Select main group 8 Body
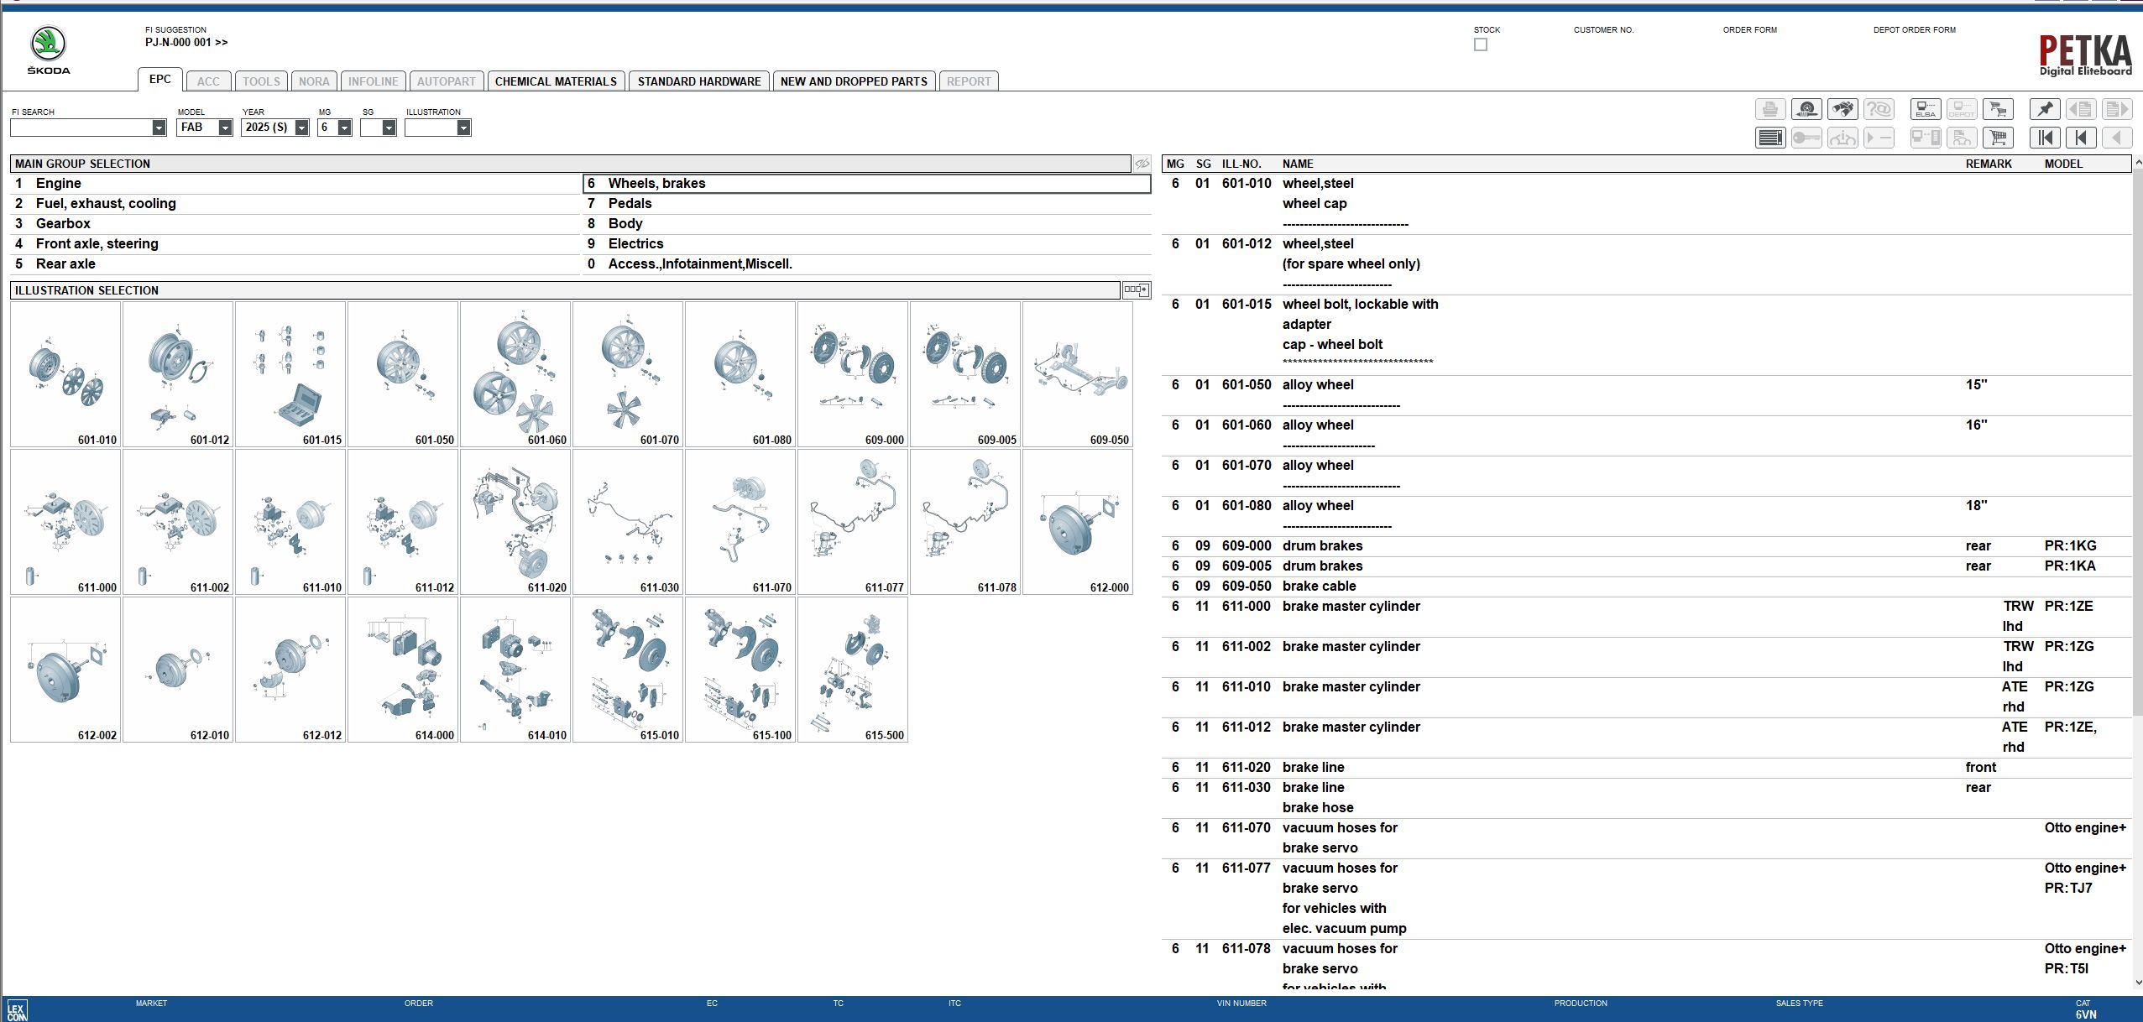The image size is (2143, 1022). point(867,224)
